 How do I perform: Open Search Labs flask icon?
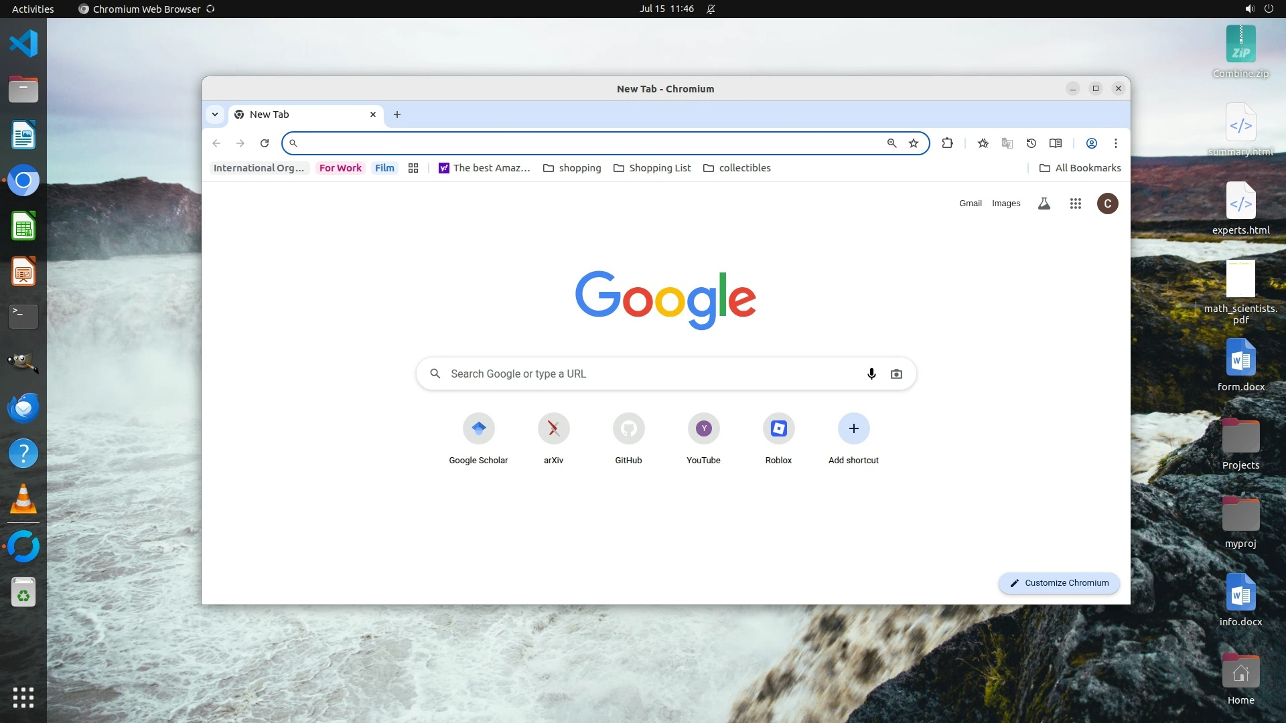[1044, 204]
